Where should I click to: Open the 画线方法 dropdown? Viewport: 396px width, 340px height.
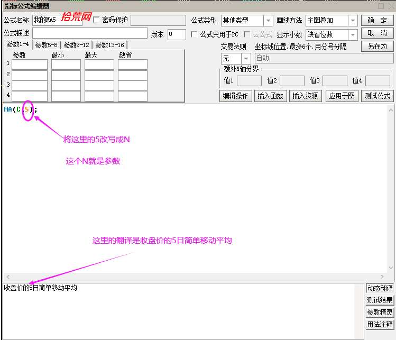[353, 21]
